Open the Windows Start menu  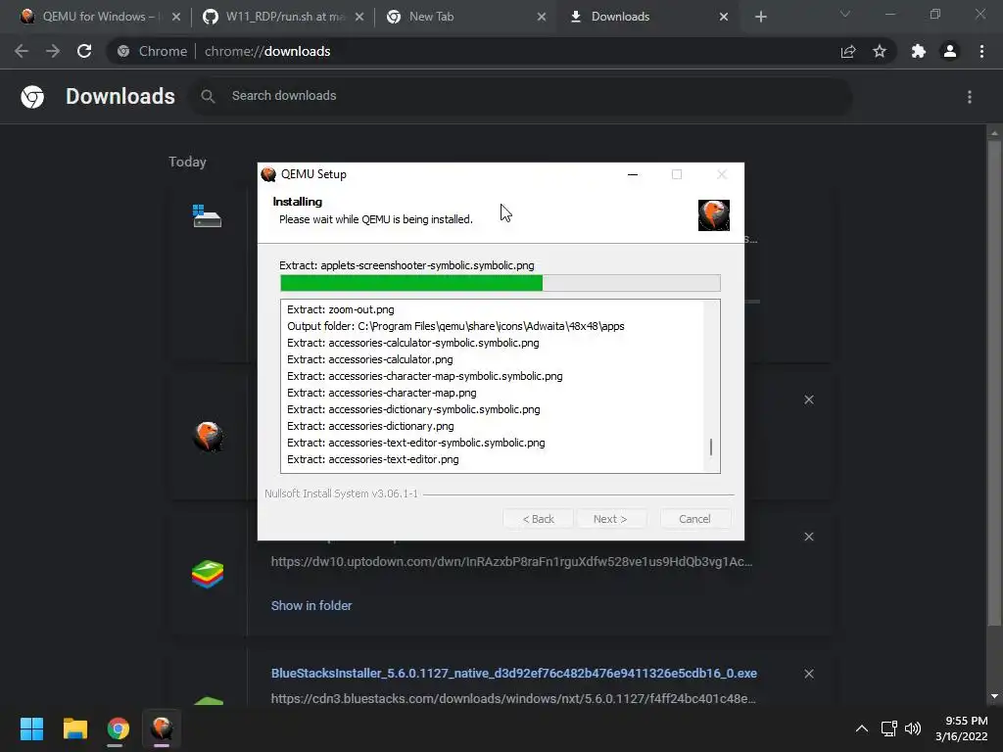[x=31, y=728]
